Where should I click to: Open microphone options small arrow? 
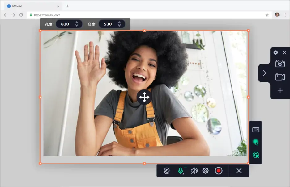(x=183, y=173)
